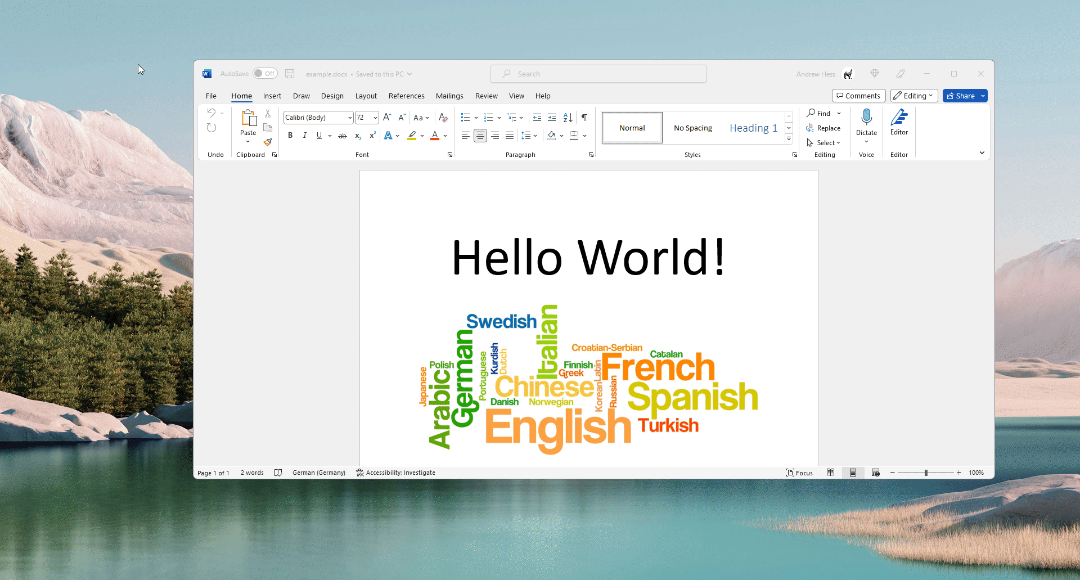
Task: Expand the font size dropdown
Action: tap(375, 118)
